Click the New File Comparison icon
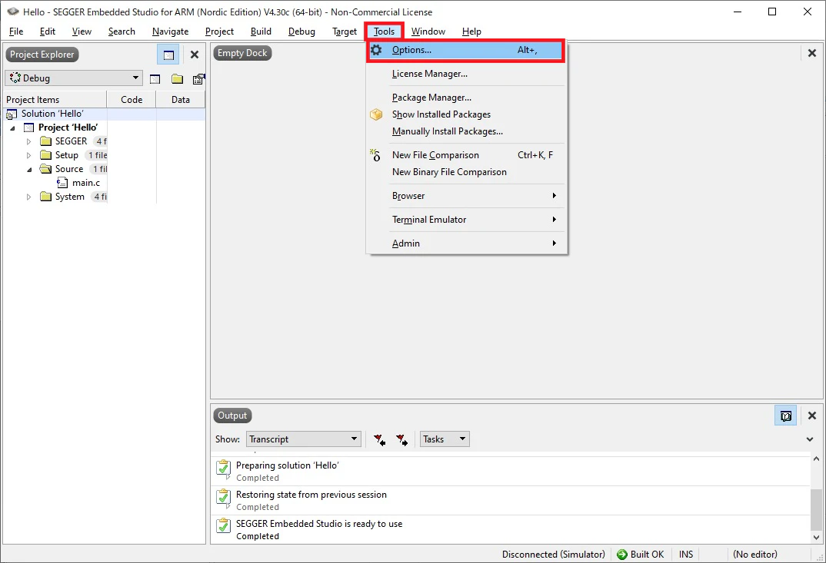 (x=375, y=155)
